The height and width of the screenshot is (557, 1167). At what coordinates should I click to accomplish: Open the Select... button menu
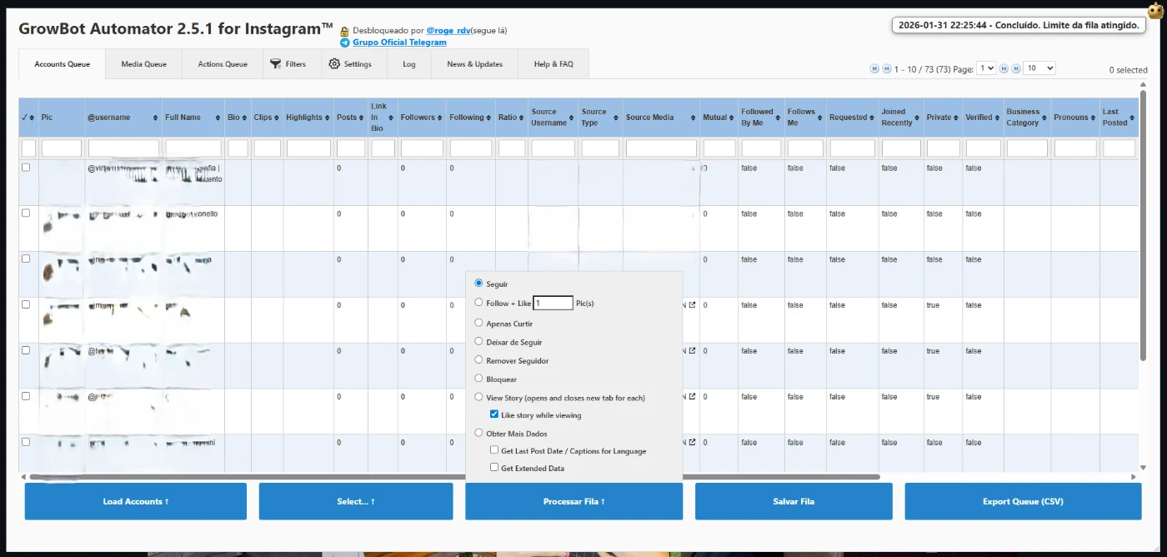pyautogui.click(x=356, y=501)
